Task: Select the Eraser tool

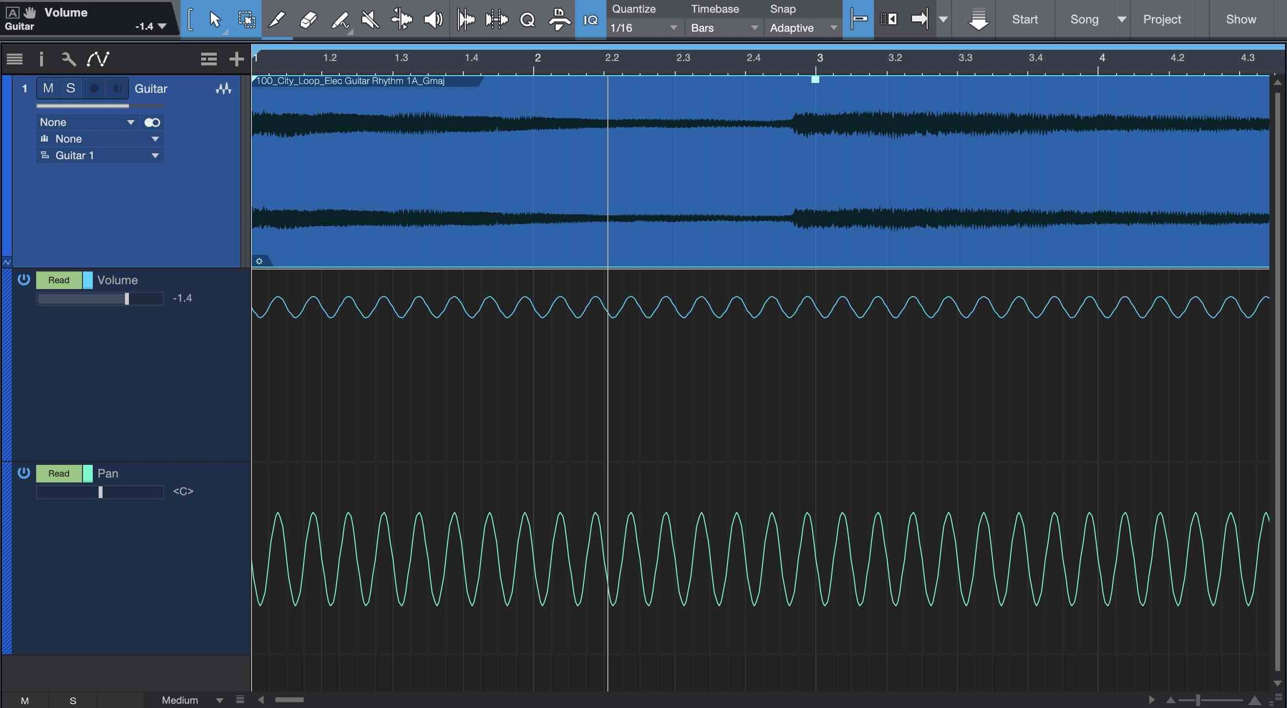Action: pyautogui.click(x=308, y=20)
